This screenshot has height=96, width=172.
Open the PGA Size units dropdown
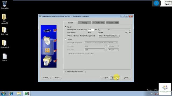coord(113,50)
